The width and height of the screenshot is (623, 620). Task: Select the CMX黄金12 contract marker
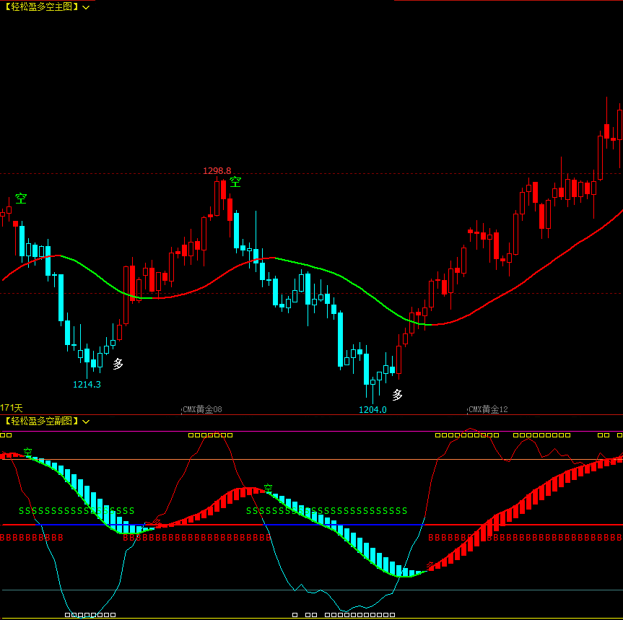(x=488, y=409)
